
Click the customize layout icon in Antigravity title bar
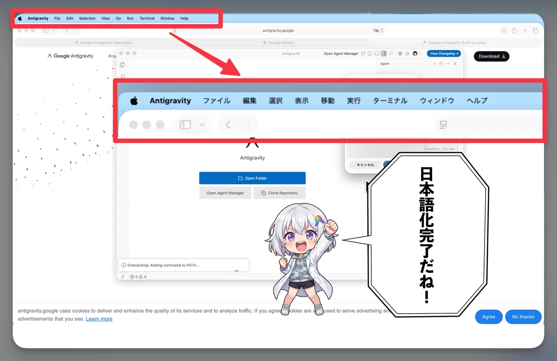click(363, 54)
